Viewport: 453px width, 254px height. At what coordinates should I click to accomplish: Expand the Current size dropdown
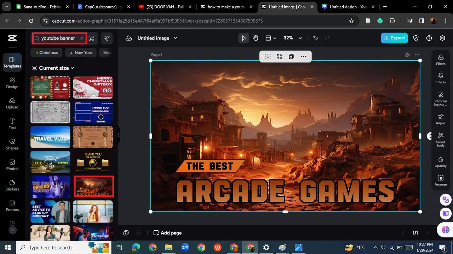coord(56,68)
